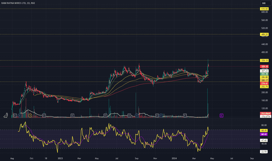Click the purple 60.43 RSI average label

tap(264, 134)
